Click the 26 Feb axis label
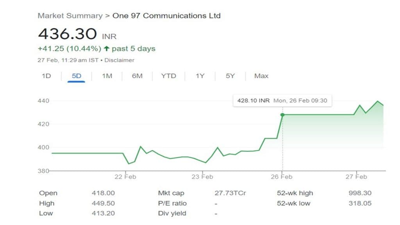 (282, 177)
